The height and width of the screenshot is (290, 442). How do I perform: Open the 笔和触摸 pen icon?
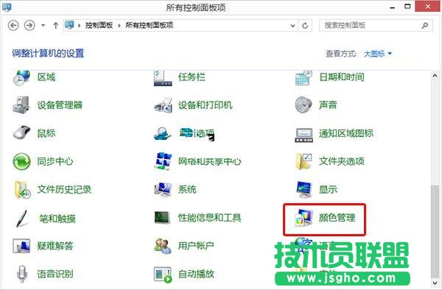click(22, 219)
